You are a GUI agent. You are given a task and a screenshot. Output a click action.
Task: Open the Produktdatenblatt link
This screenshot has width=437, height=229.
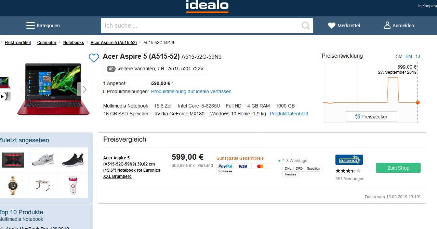[289, 114]
